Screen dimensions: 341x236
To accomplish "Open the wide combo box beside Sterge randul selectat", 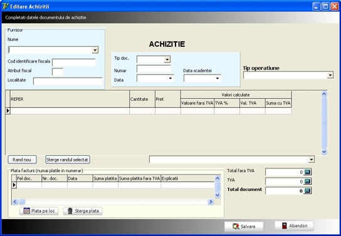I will click(311, 160).
